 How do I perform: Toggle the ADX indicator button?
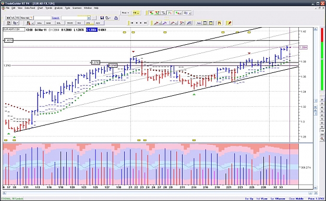[98, 23]
